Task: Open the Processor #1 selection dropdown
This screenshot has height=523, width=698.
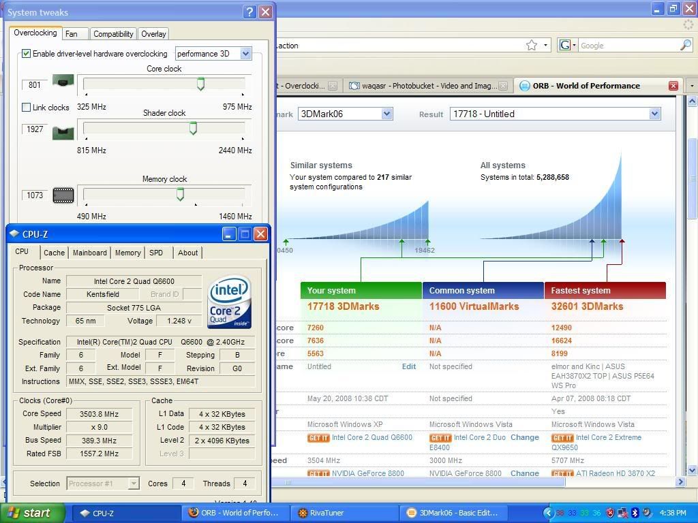Action: point(133,484)
